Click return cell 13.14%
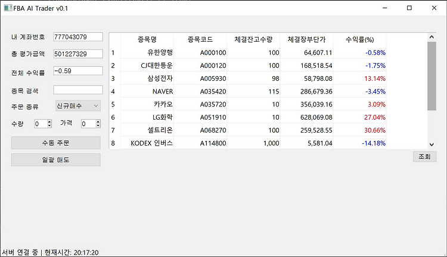 point(360,79)
